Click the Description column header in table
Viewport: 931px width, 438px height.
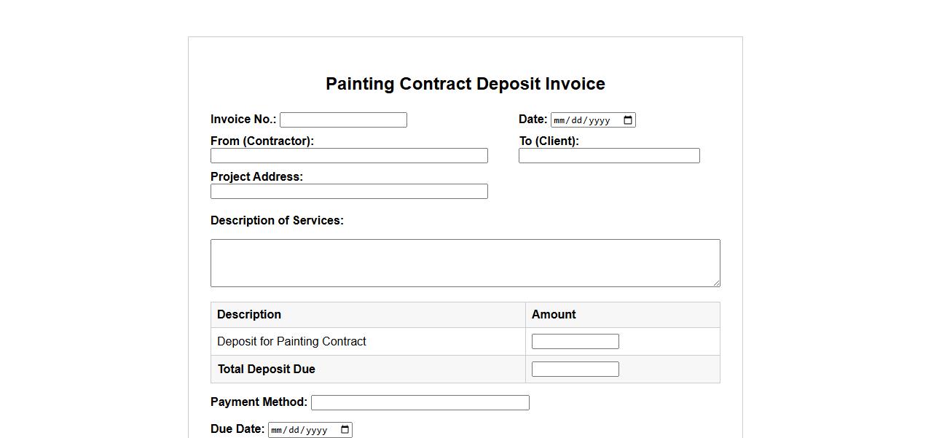pos(249,315)
